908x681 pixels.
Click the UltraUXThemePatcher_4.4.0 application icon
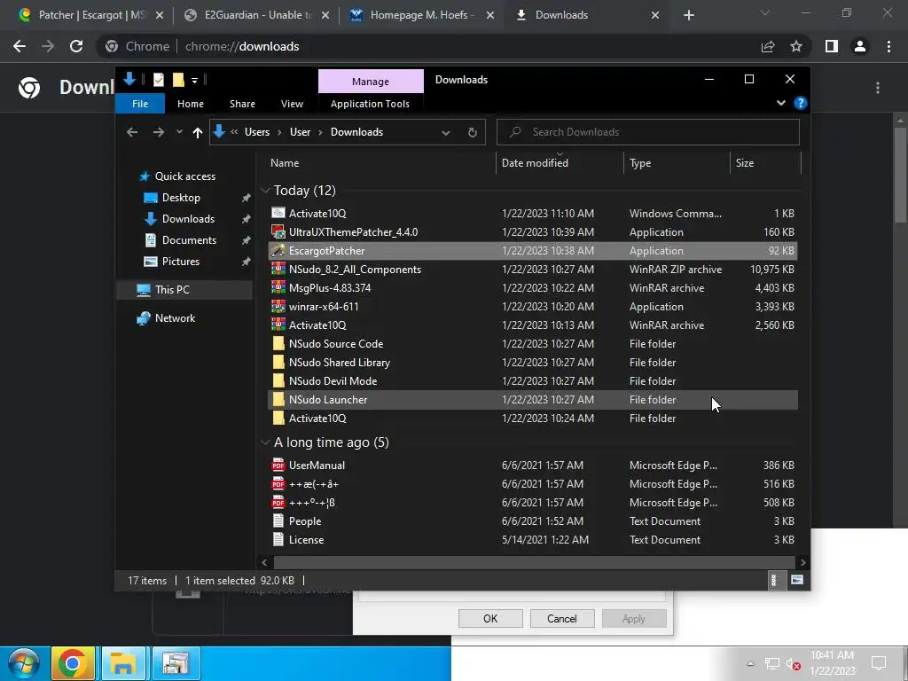(x=278, y=231)
